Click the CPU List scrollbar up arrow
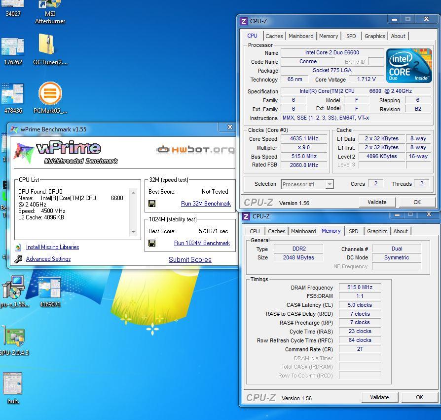Viewport: 441px width, 420px height. tap(133, 193)
